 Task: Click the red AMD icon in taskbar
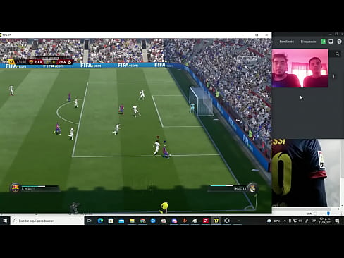coord(206,221)
